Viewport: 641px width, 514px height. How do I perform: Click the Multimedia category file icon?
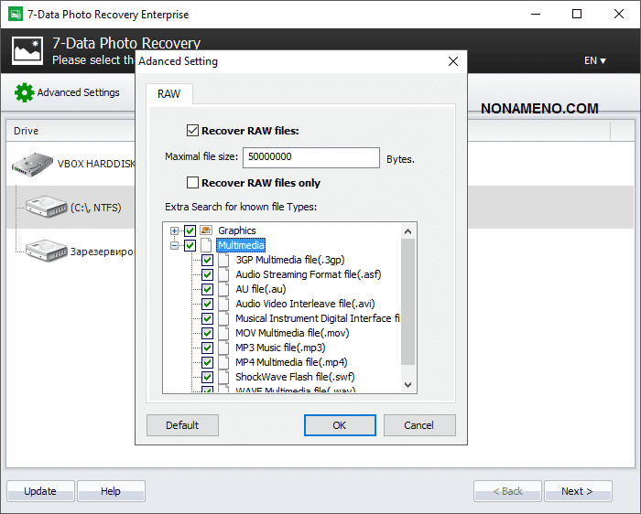coord(206,245)
